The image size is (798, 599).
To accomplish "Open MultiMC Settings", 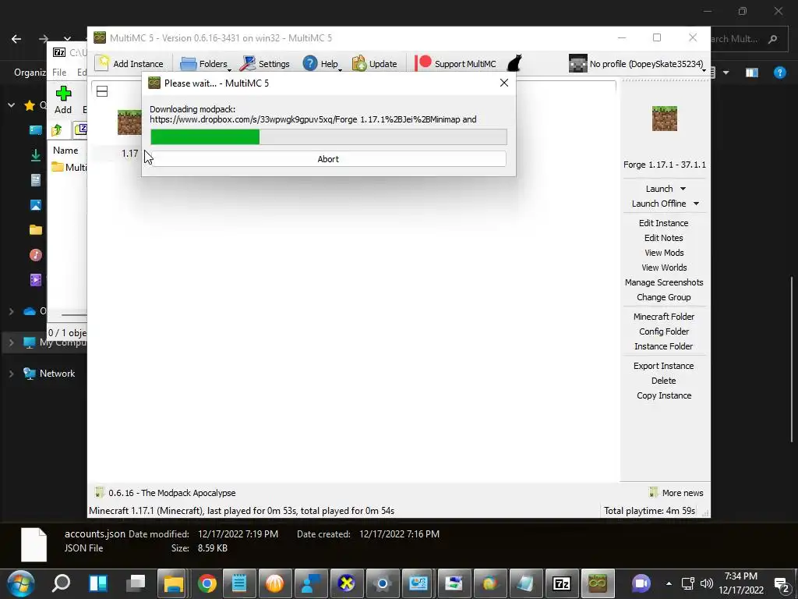I will click(265, 64).
